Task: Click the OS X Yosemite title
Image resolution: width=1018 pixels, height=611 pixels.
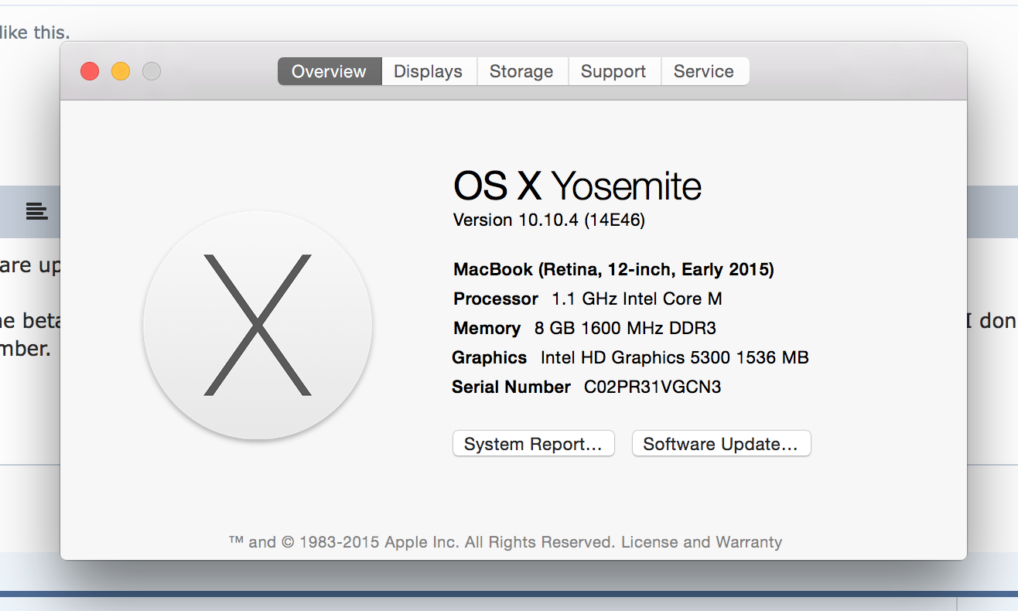Action: [577, 186]
